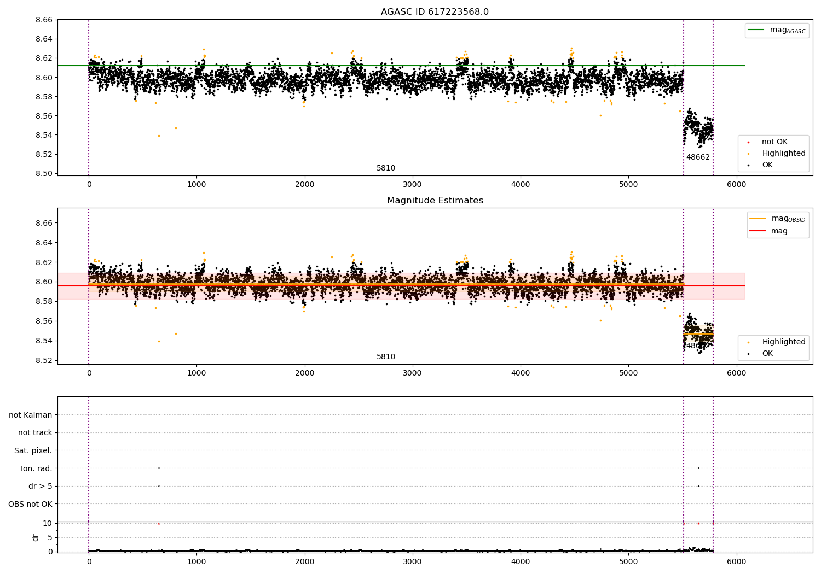The width and height of the screenshot is (821, 574).
Task: Click 'OK' legend marker in Magnitude Estimates plot
Action: pyautogui.click(x=748, y=354)
